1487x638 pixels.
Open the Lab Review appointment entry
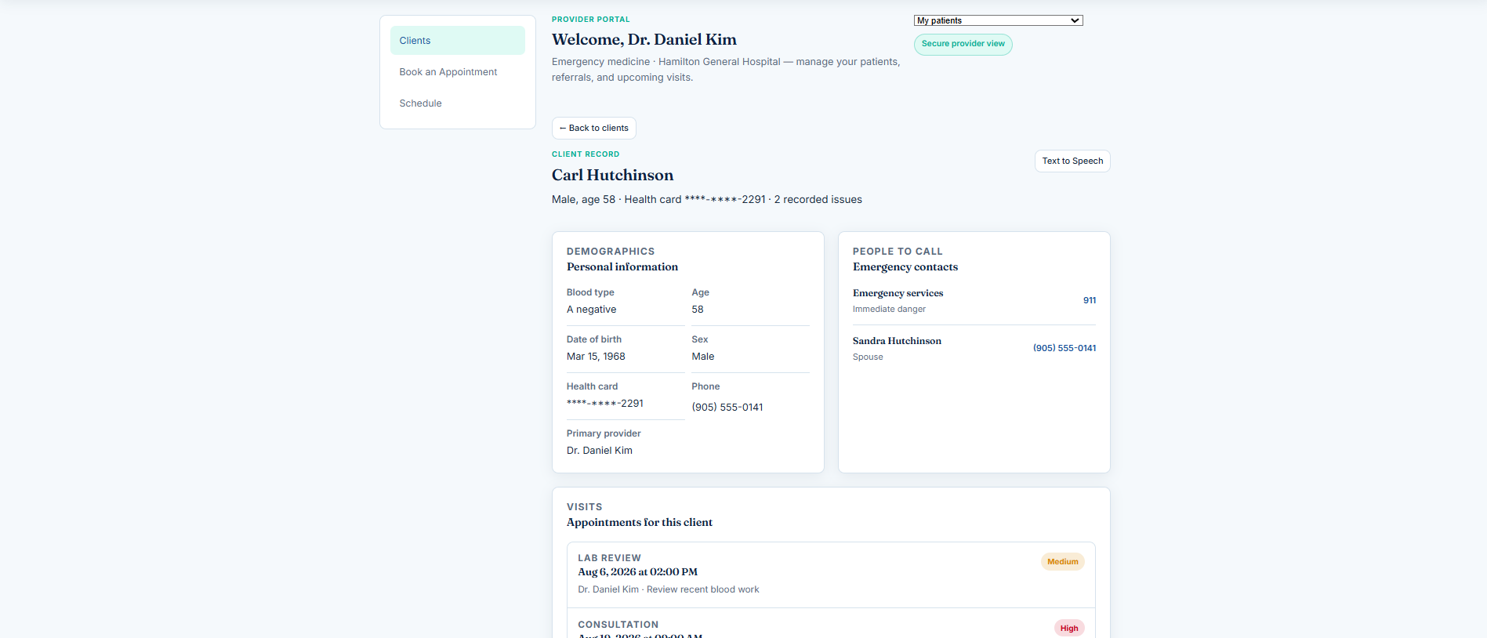click(x=831, y=575)
